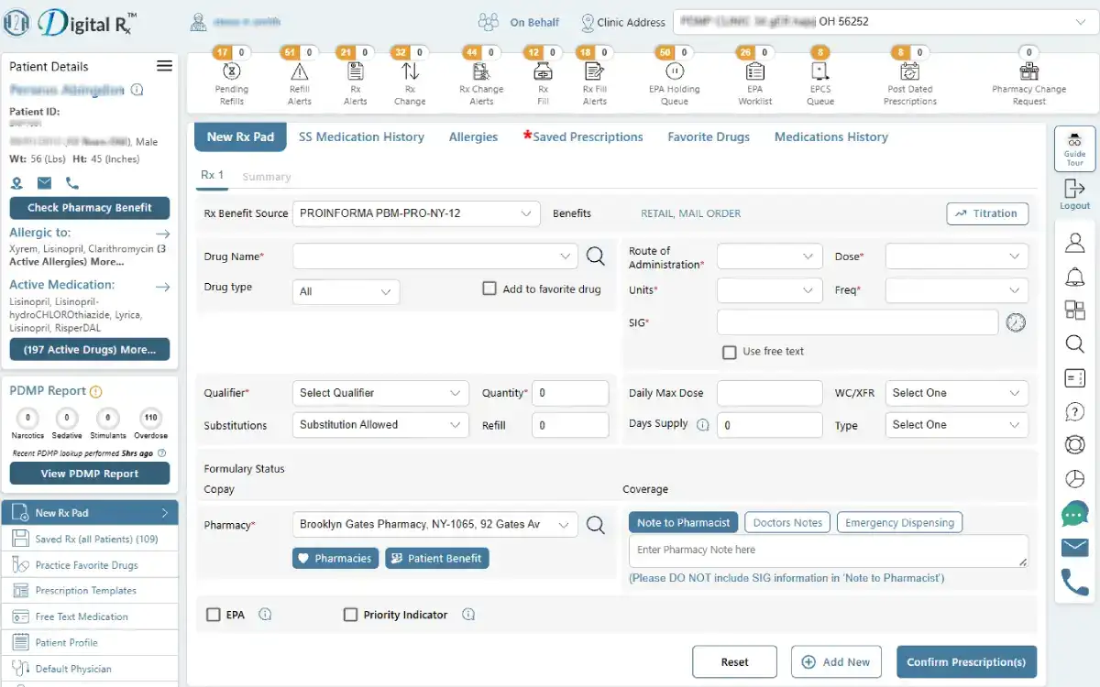Click Check Pharmacy Benefit button

pyautogui.click(x=90, y=208)
